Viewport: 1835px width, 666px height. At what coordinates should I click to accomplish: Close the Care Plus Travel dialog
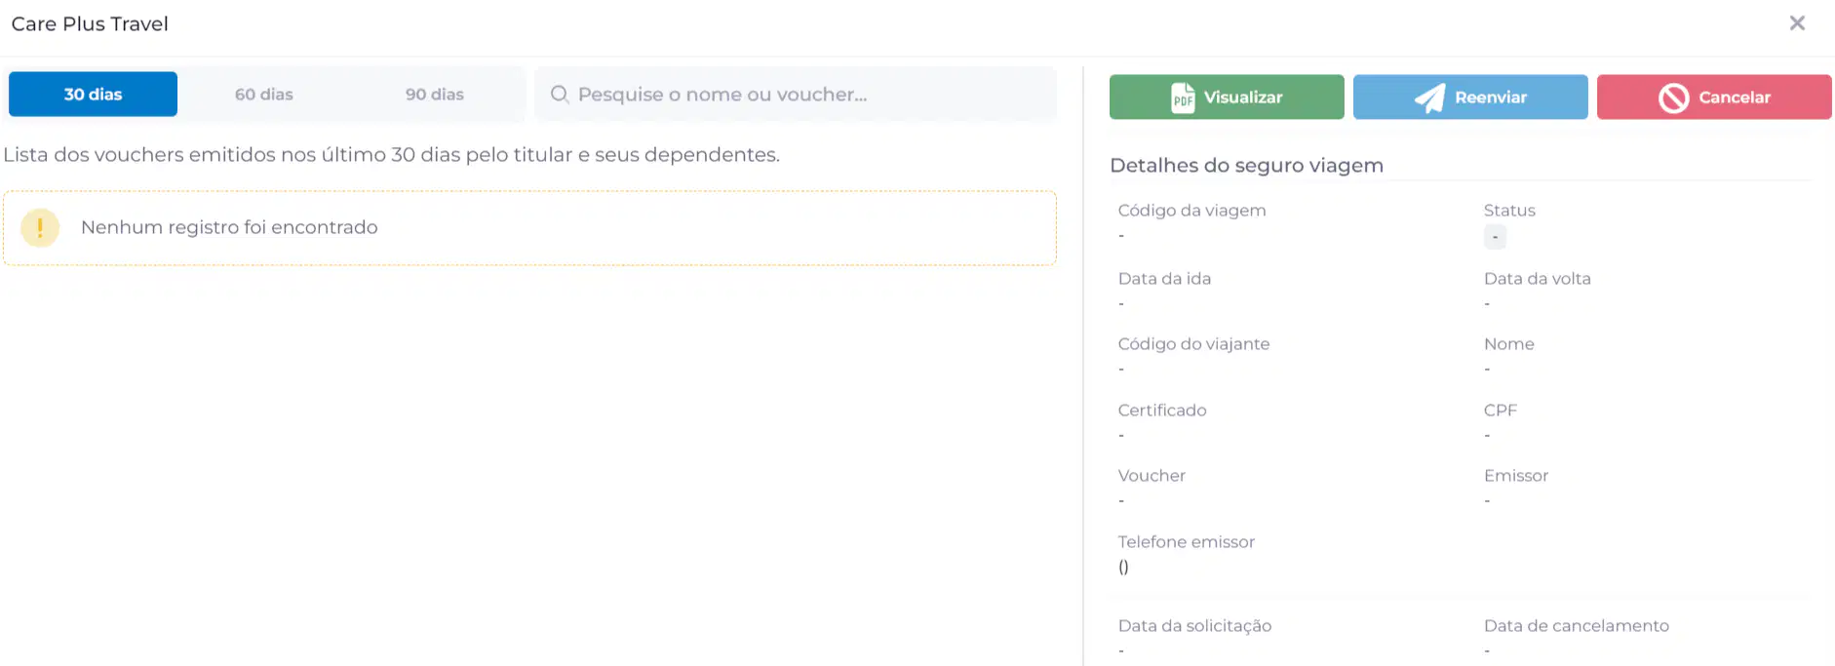[1797, 22]
